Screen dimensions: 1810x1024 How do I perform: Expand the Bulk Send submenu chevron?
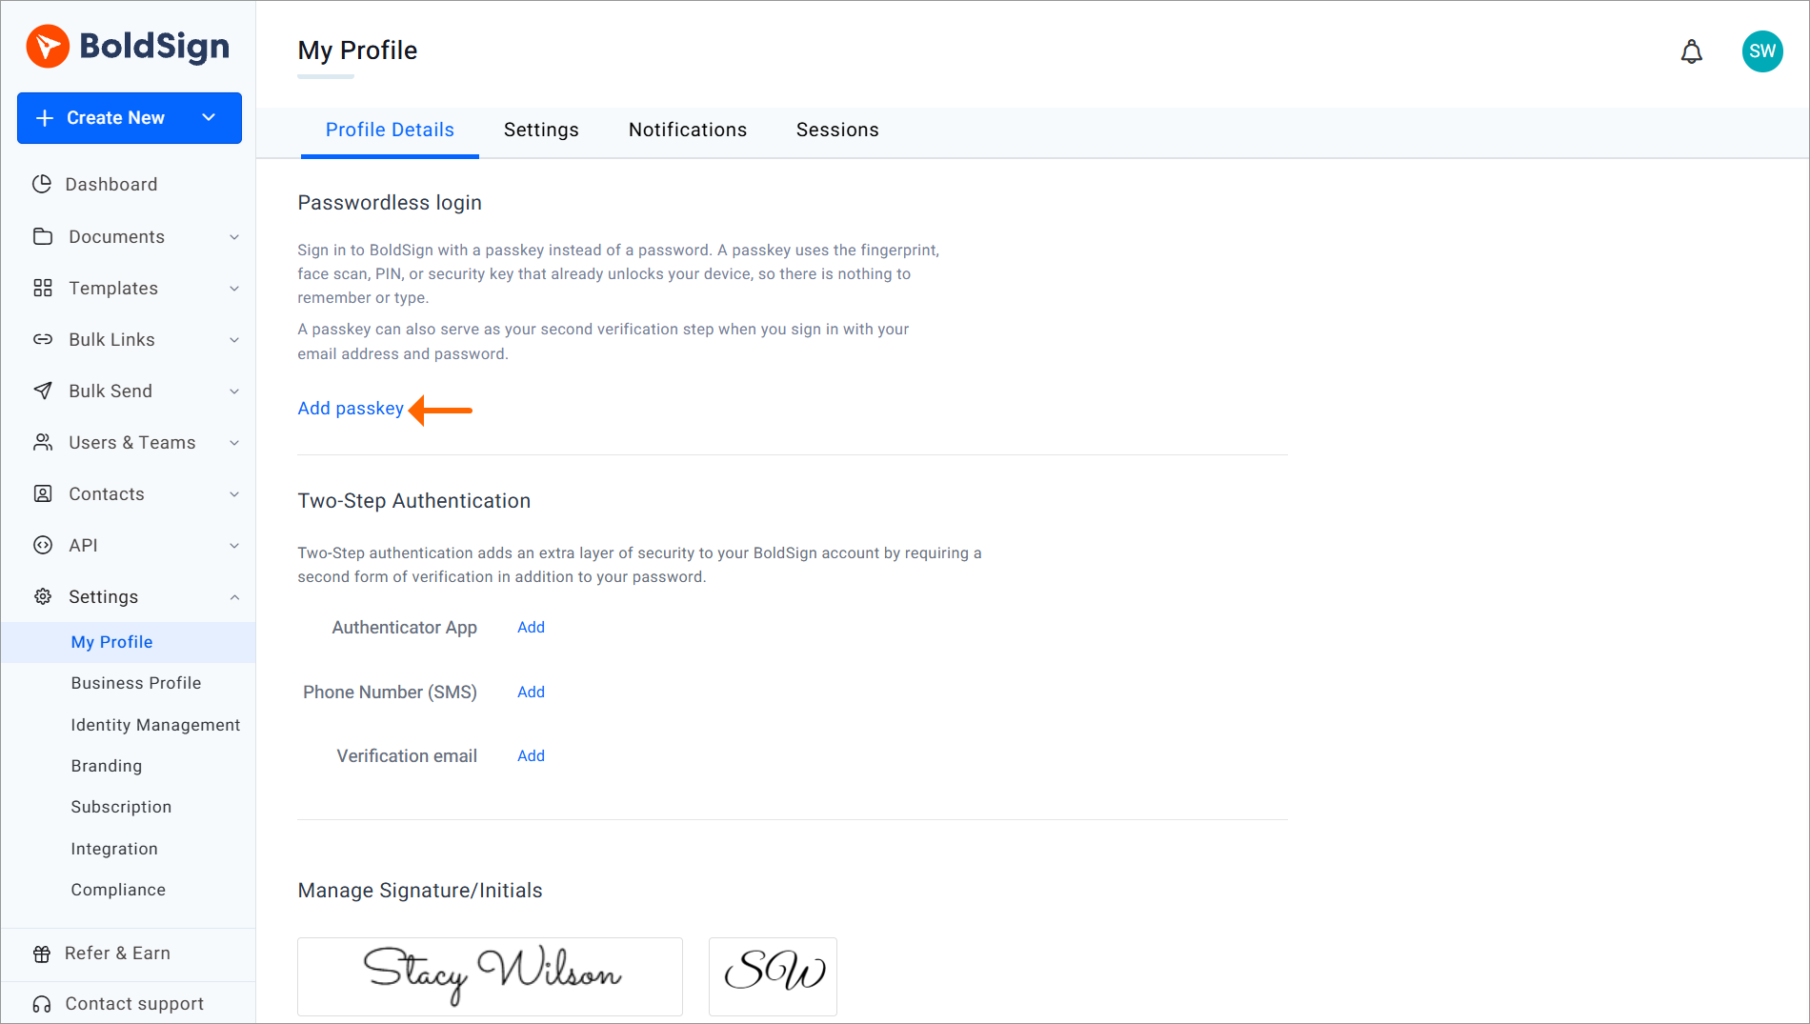(234, 392)
